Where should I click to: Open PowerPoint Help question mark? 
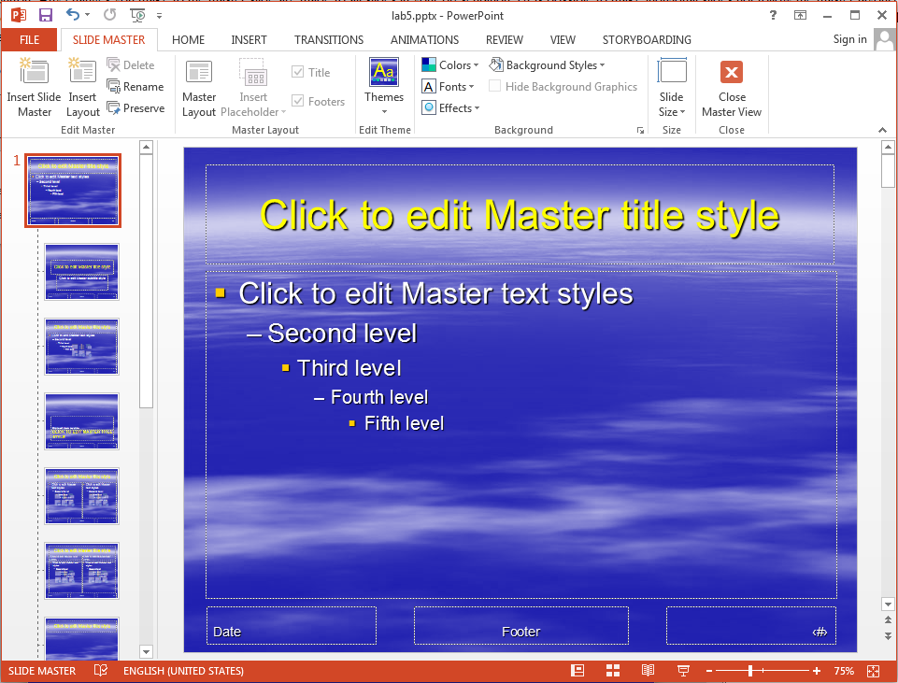point(773,16)
